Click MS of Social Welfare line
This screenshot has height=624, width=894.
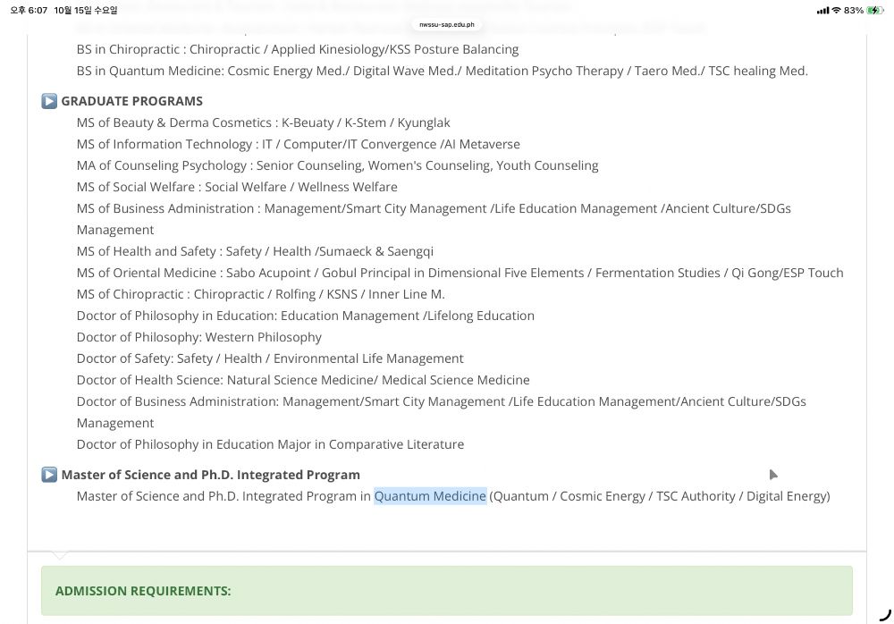click(x=237, y=187)
